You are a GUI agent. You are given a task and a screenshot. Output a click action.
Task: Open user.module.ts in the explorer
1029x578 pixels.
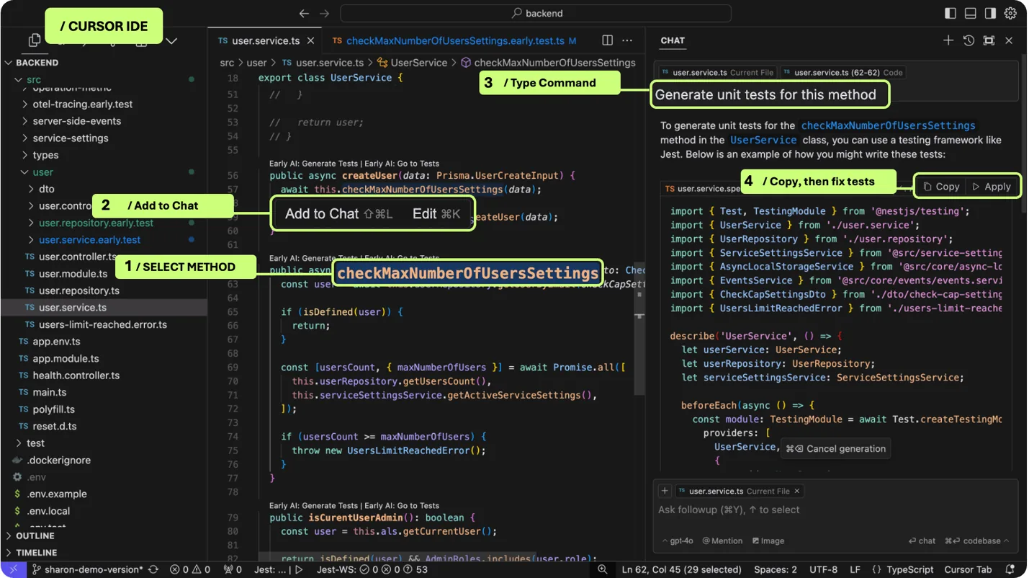tap(73, 274)
